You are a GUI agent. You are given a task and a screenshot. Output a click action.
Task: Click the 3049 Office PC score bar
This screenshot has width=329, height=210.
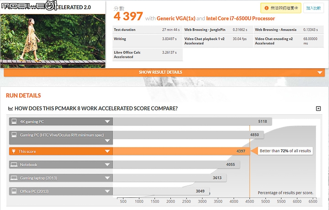[161, 191]
